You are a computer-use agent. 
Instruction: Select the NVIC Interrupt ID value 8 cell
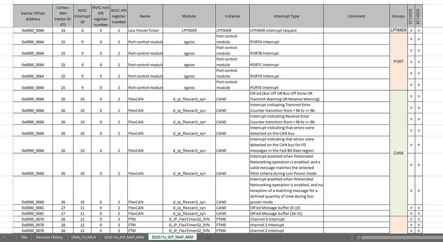pyautogui.click(x=82, y=31)
